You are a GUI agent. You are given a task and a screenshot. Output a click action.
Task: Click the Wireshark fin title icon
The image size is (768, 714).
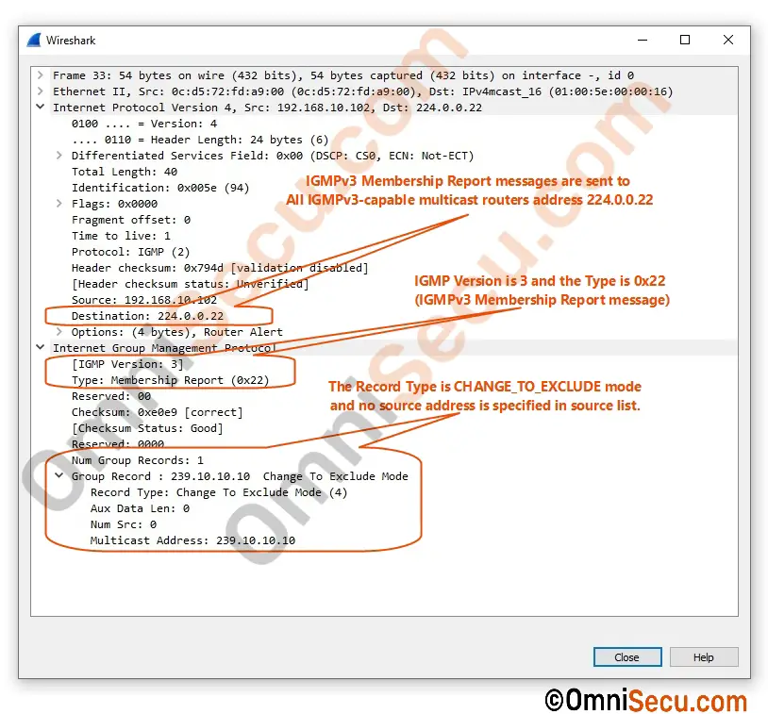pyautogui.click(x=34, y=41)
